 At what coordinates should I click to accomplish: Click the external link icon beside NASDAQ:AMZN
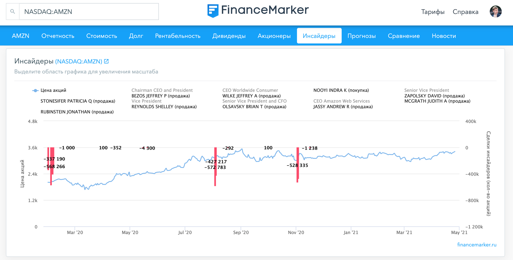click(x=106, y=61)
